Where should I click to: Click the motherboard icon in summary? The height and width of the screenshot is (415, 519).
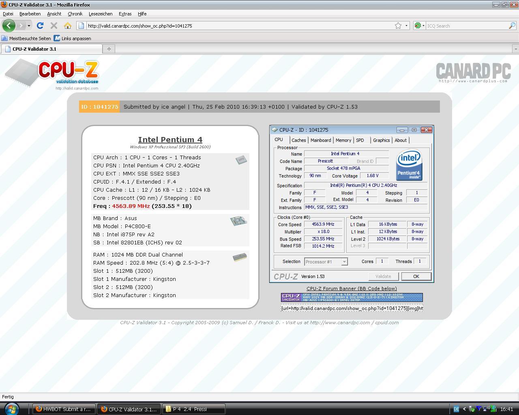[x=238, y=220]
